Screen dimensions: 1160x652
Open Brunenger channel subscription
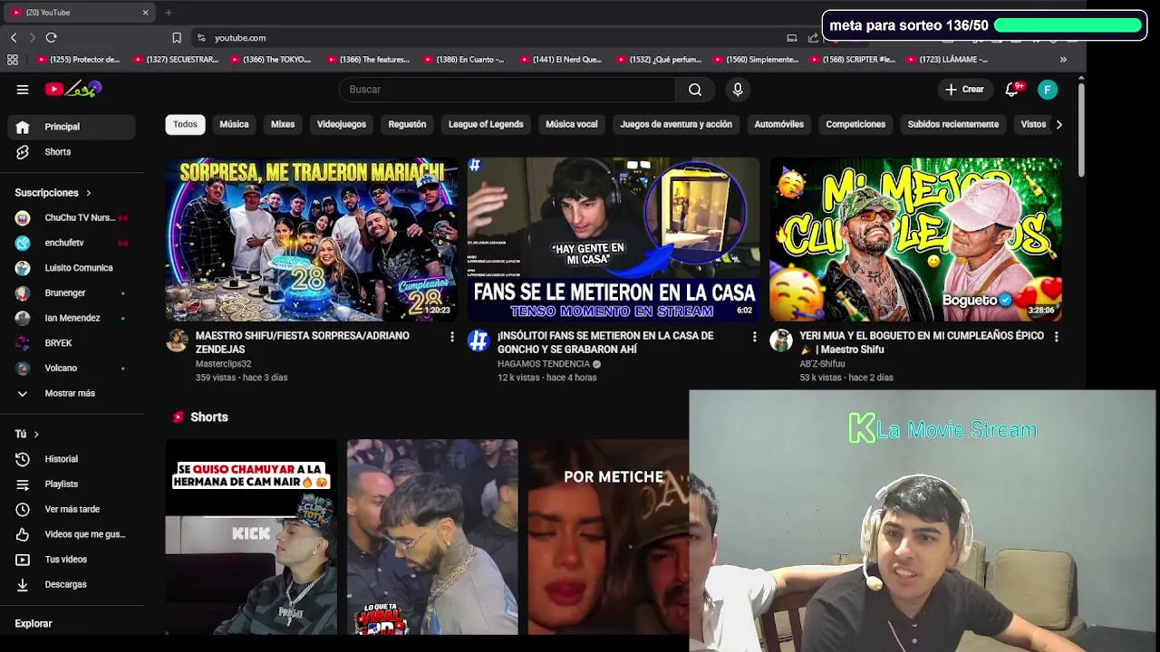(x=72, y=293)
